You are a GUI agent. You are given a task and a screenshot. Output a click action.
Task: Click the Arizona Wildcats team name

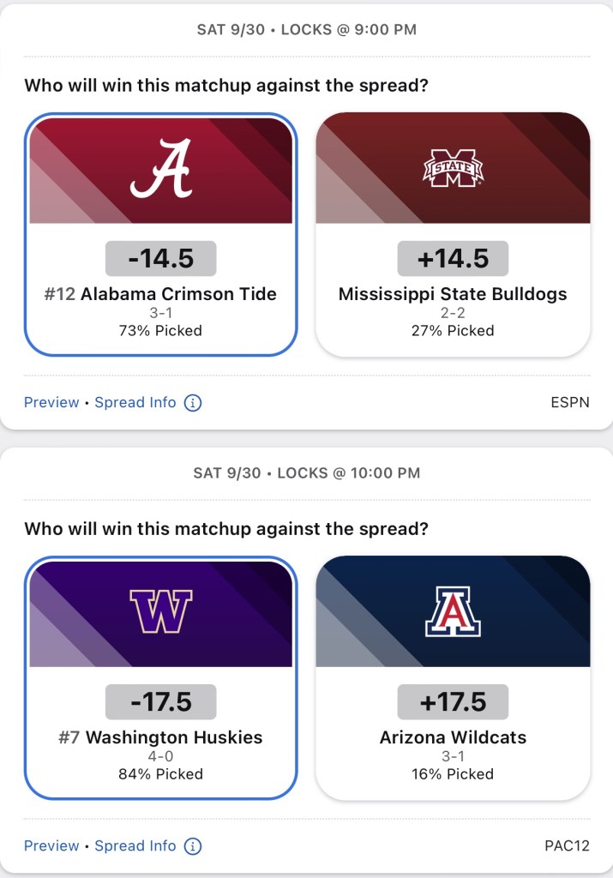pos(453,737)
